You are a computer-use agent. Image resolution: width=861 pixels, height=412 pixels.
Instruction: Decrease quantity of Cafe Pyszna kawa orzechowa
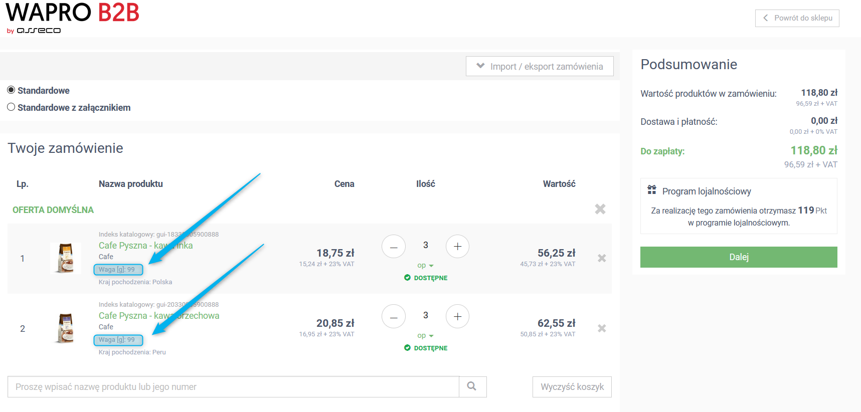[x=394, y=317]
